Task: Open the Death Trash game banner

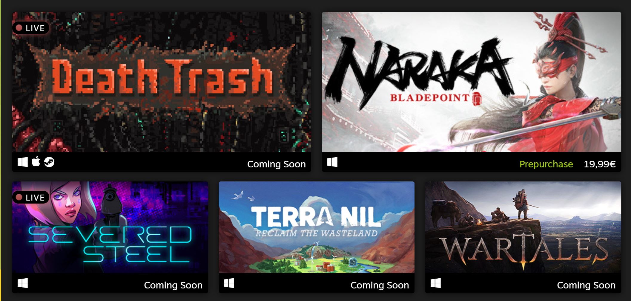Action: coord(162,82)
